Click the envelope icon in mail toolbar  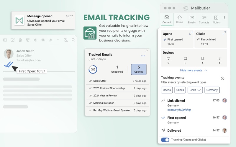coord(5,40)
